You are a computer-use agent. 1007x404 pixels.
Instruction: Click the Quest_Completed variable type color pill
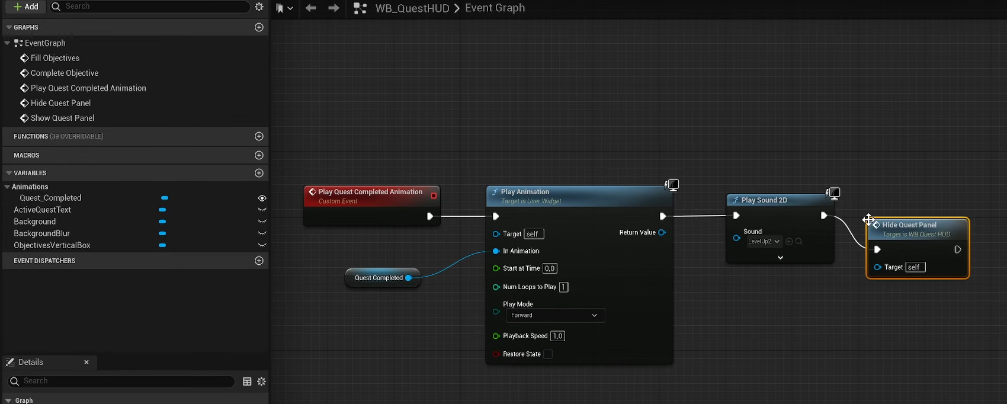point(165,198)
